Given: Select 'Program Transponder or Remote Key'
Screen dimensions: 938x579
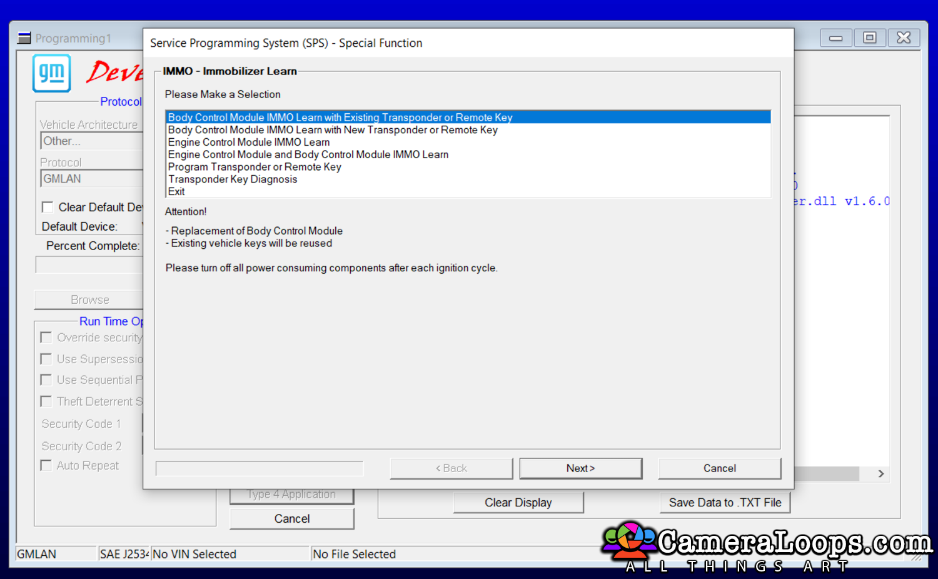Looking at the screenshot, I should coord(254,167).
